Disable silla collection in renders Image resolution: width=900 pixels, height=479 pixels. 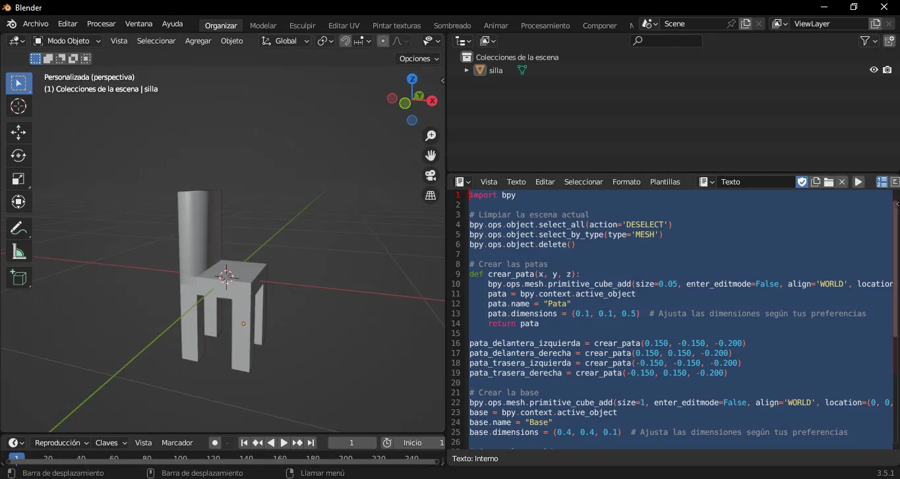tap(887, 70)
